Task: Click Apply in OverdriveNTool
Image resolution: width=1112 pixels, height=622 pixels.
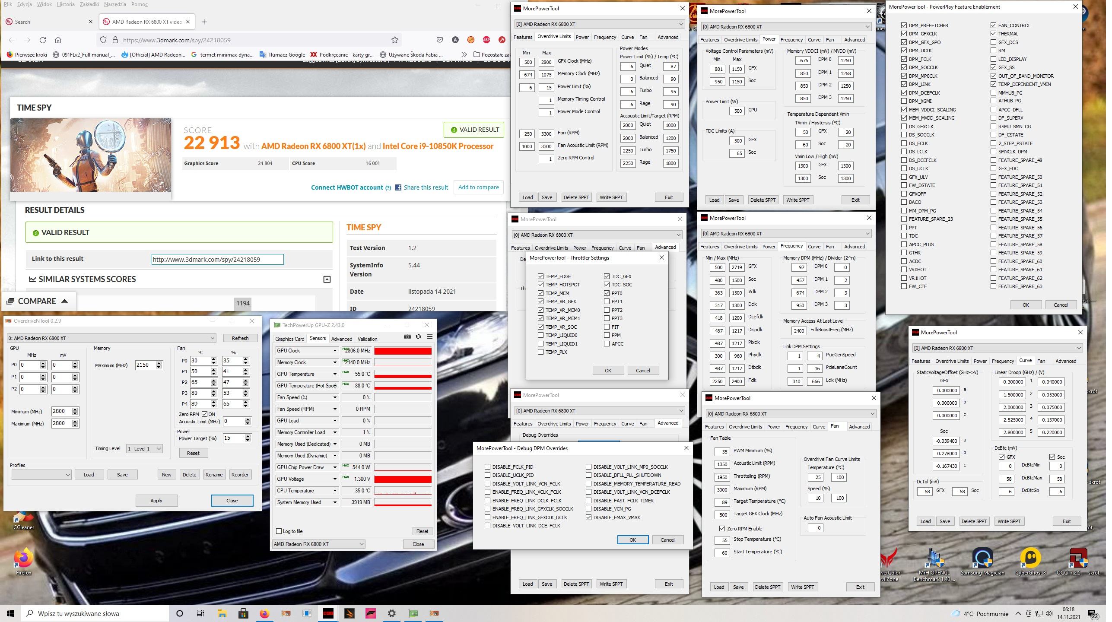Action: tap(156, 501)
